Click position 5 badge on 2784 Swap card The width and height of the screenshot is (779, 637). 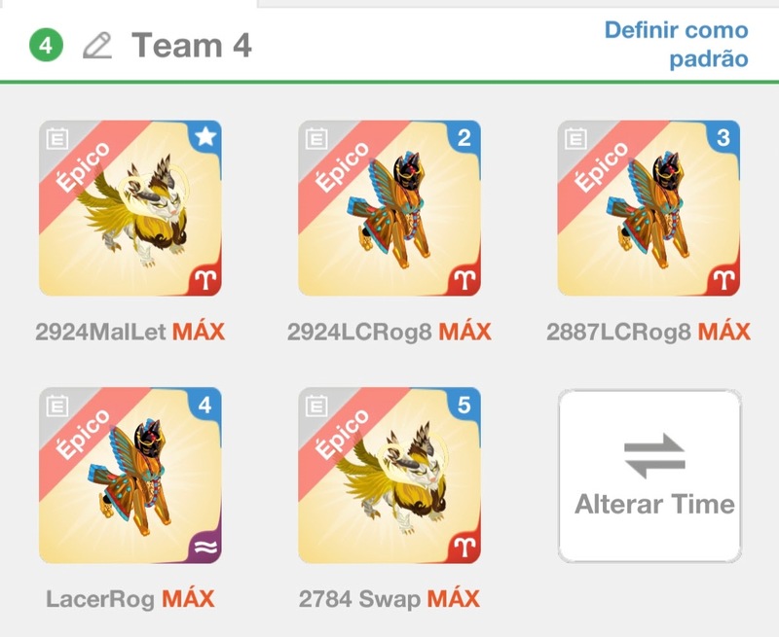pos(464,405)
